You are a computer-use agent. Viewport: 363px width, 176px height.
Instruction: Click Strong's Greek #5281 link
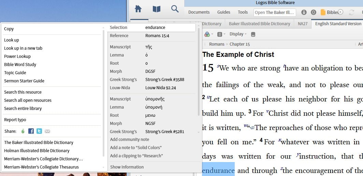pyautogui.click(x=164, y=131)
